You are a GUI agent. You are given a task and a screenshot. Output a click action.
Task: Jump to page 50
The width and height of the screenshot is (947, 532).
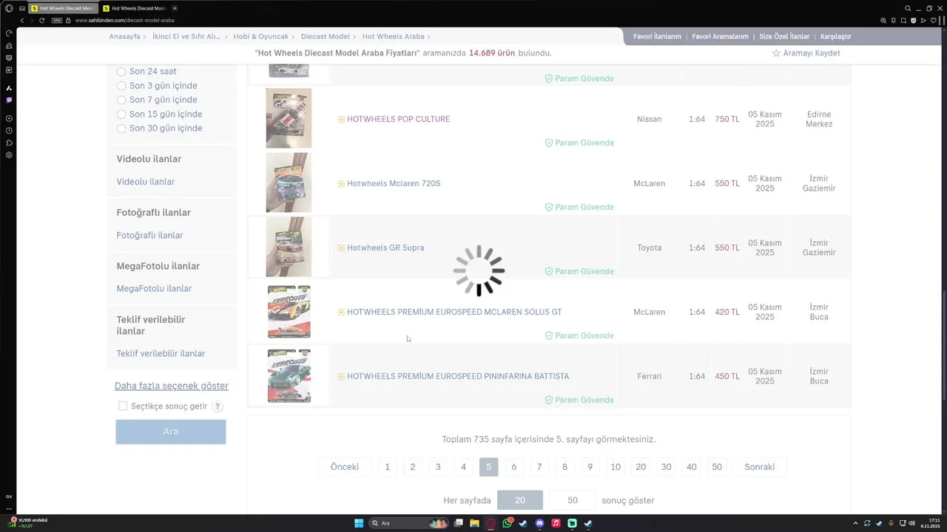717,467
